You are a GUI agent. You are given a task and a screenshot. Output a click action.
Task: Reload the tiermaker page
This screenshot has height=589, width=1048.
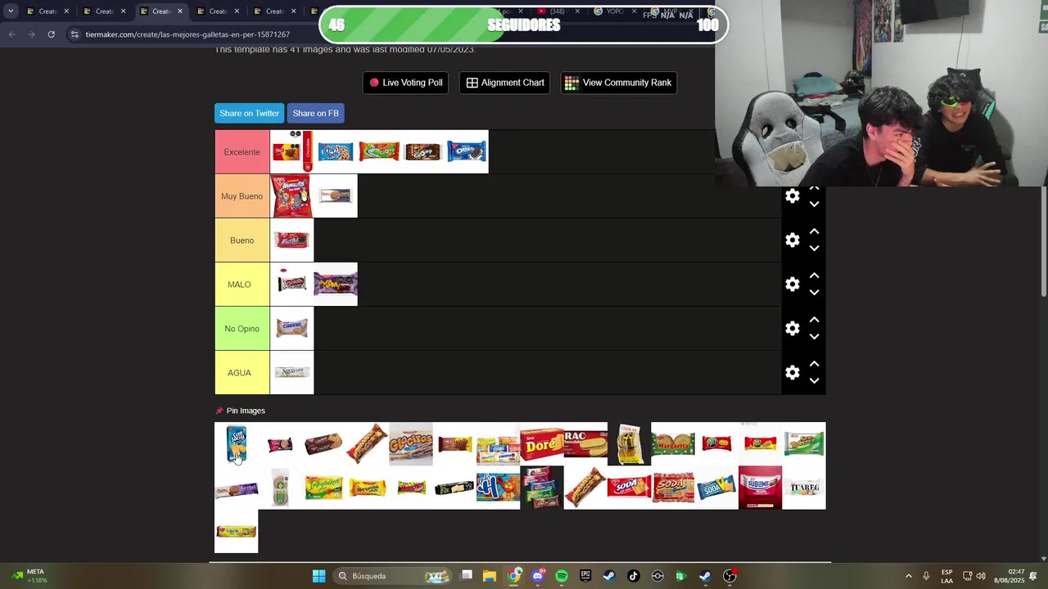pyautogui.click(x=51, y=34)
